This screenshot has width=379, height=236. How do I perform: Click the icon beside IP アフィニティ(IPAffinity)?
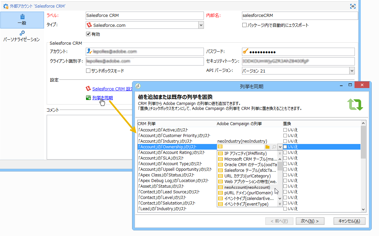tap(220, 153)
